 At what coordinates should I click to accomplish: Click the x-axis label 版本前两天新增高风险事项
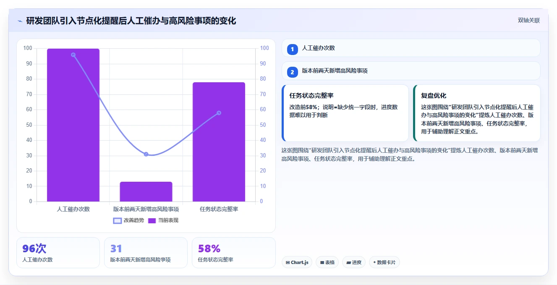click(x=146, y=209)
